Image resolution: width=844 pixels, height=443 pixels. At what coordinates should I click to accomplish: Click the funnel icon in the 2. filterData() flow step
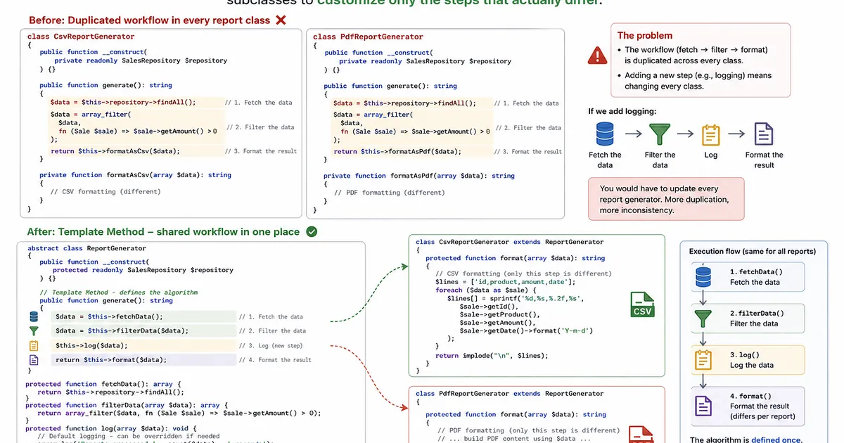tap(703, 319)
